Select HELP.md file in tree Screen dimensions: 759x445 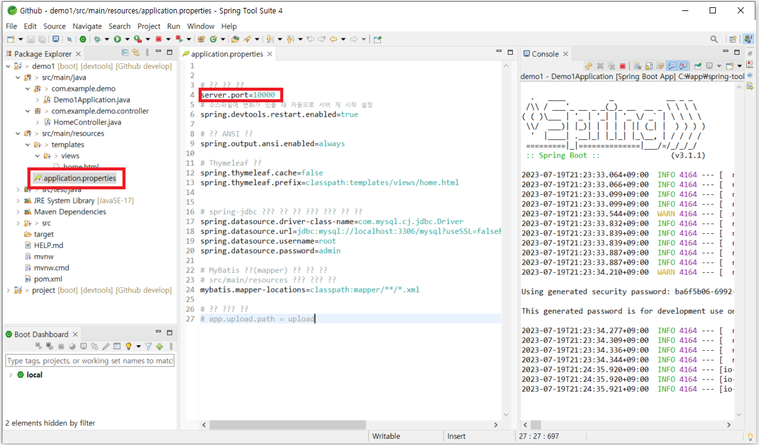tap(49, 245)
